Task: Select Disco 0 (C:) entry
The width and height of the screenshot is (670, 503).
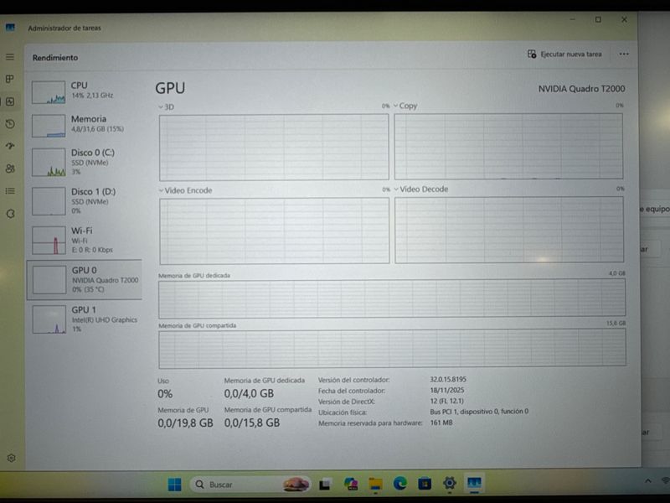Action: 85,162
